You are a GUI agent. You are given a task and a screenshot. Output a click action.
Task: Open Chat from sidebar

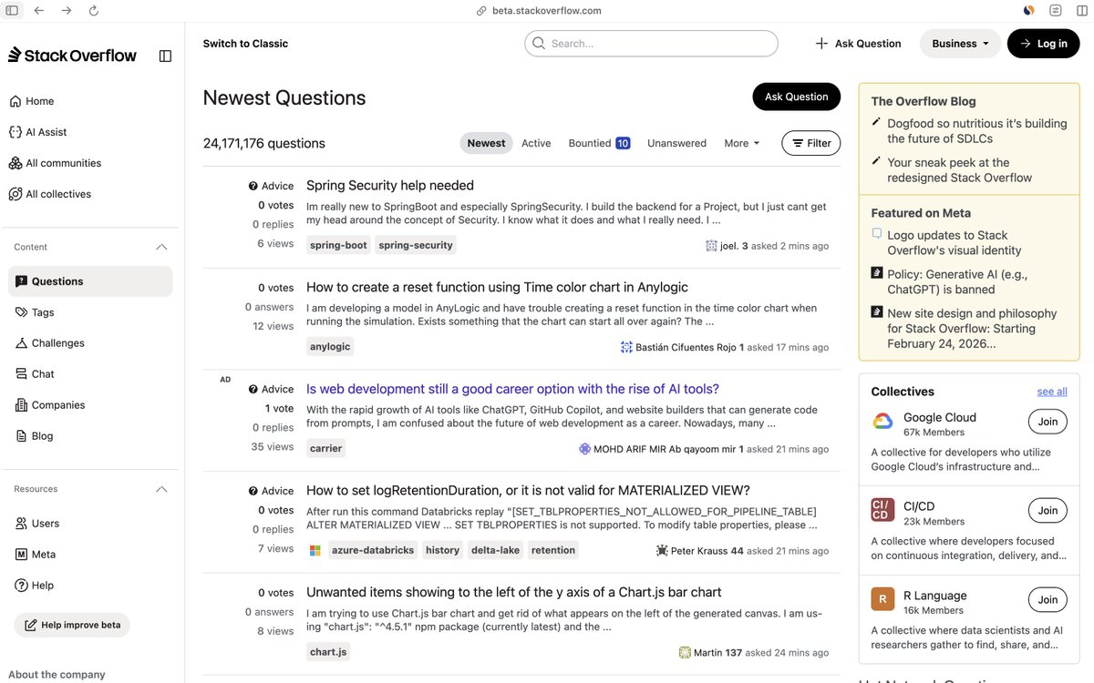point(36,374)
